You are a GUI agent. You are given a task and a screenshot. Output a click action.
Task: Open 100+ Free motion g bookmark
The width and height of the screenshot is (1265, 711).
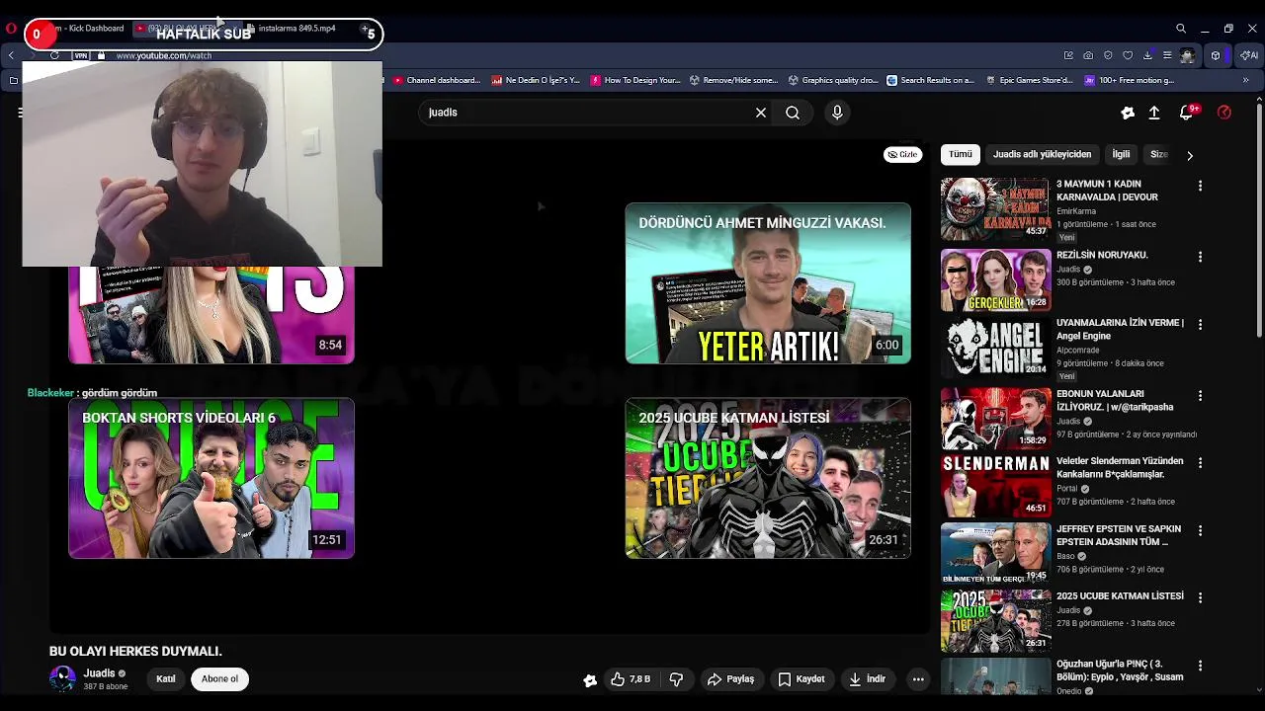coord(1130,80)
